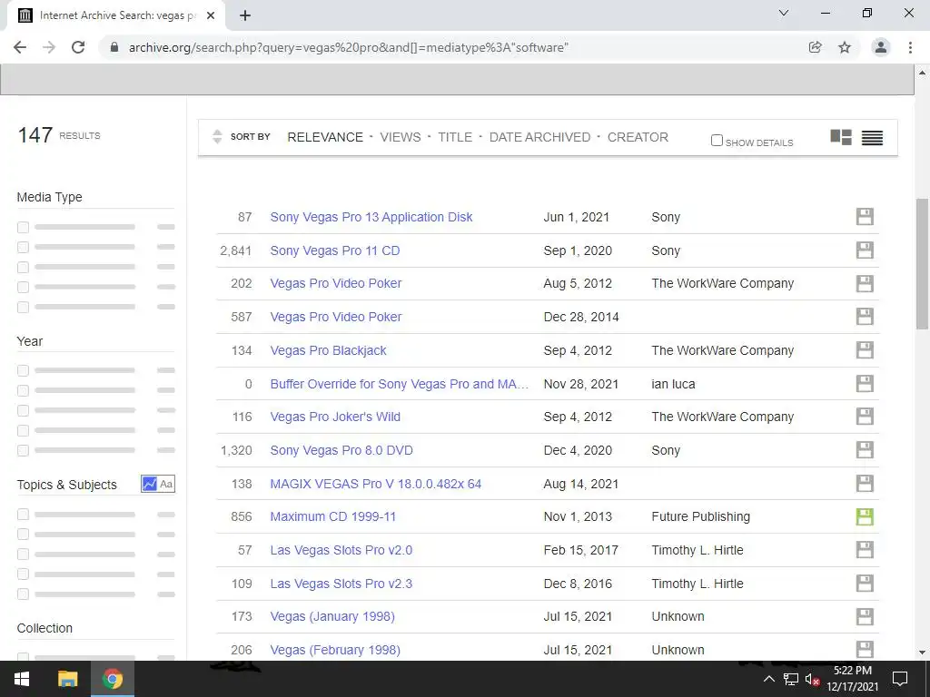
Task: Close the Internet Archive Search tab
Action: click(211, 16)
